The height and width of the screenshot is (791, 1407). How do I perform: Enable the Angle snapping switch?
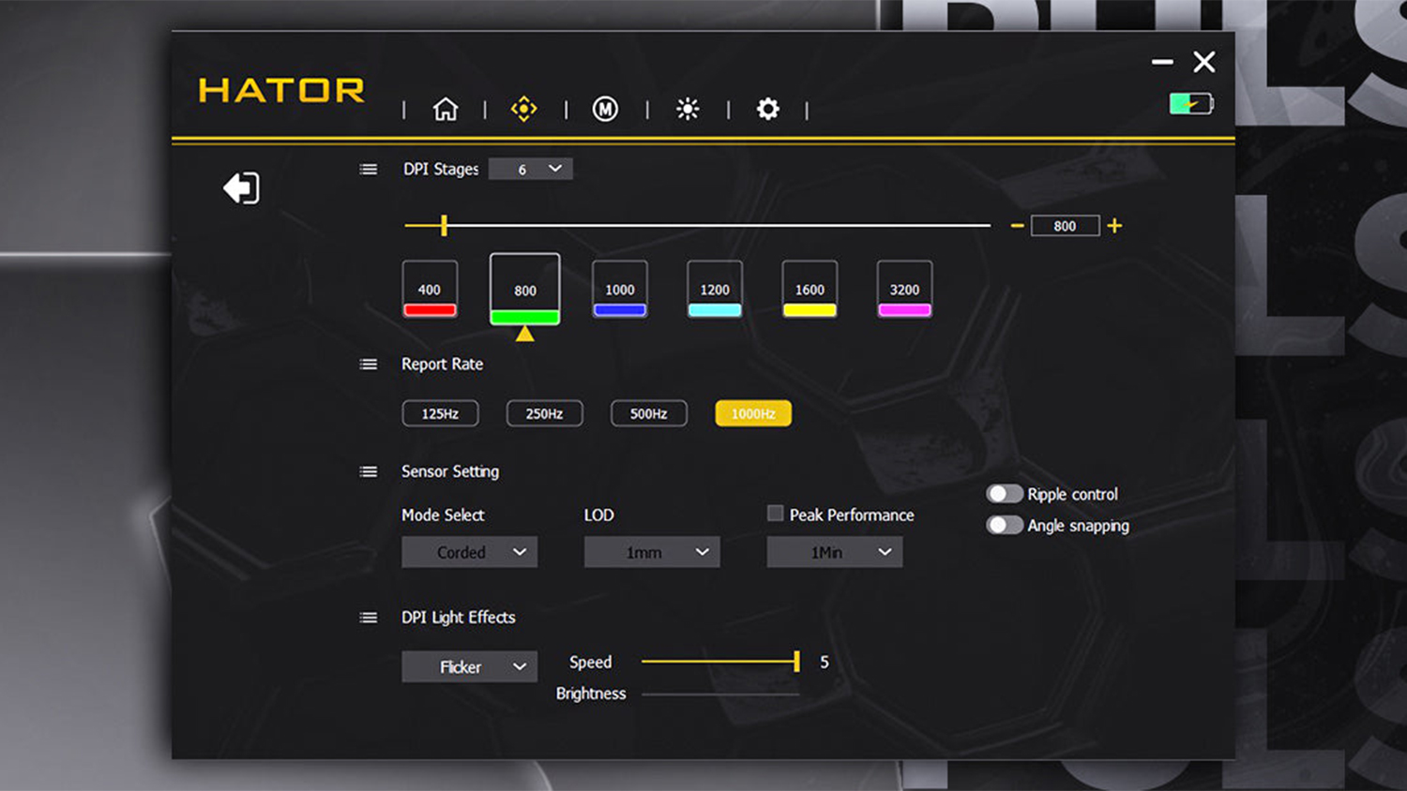pyautogui.click(x=1004, y=525)
